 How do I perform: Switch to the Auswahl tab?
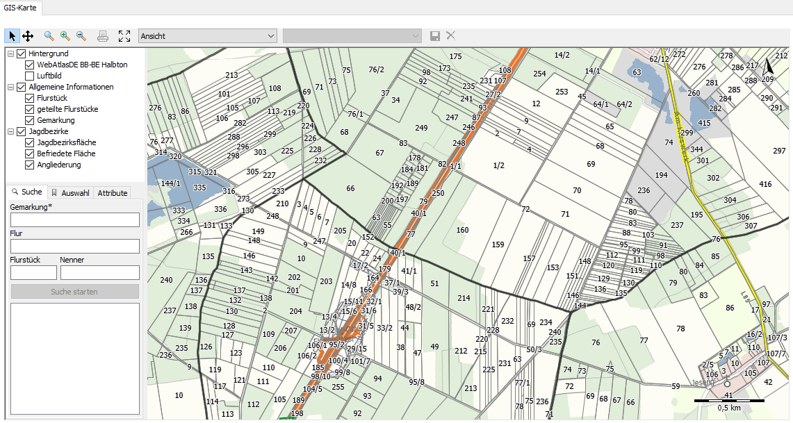(x=70, y=193)
